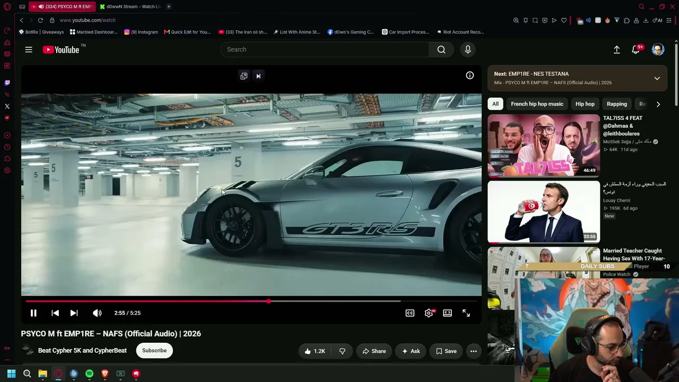
Task: Open Opera sidebar settings gear
Action: (7, 170)
